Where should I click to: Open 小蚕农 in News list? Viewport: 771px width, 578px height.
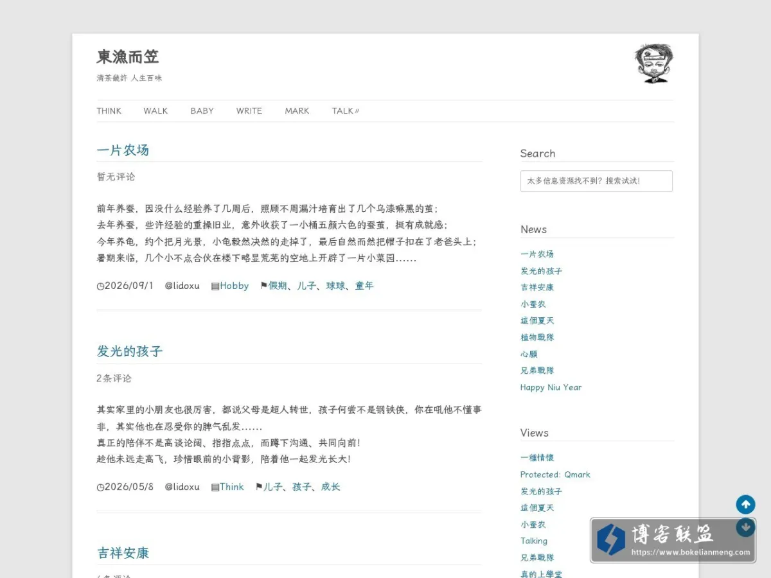[x=533, y=304]
